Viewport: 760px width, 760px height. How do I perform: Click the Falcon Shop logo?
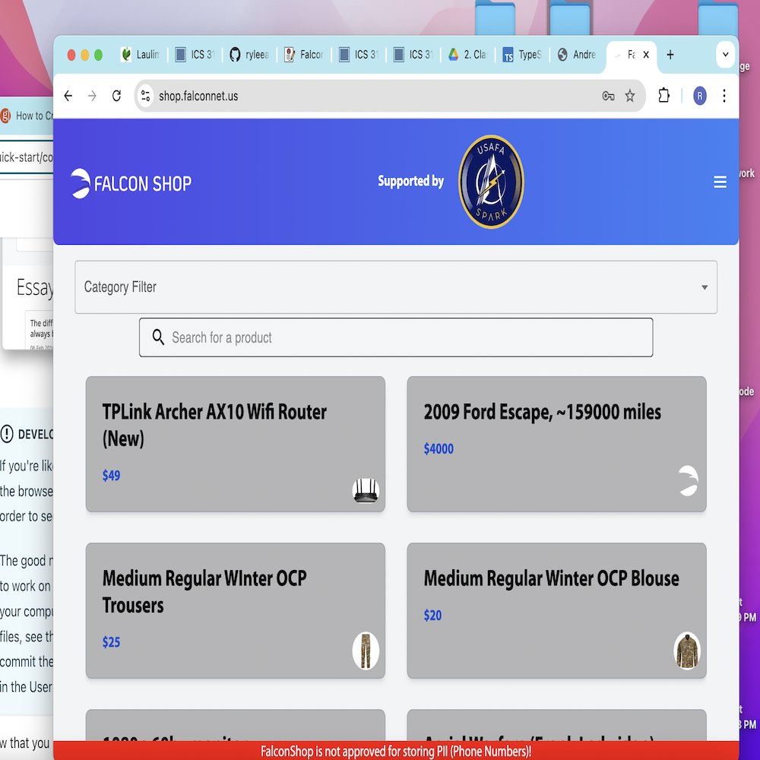coord(131,183)
